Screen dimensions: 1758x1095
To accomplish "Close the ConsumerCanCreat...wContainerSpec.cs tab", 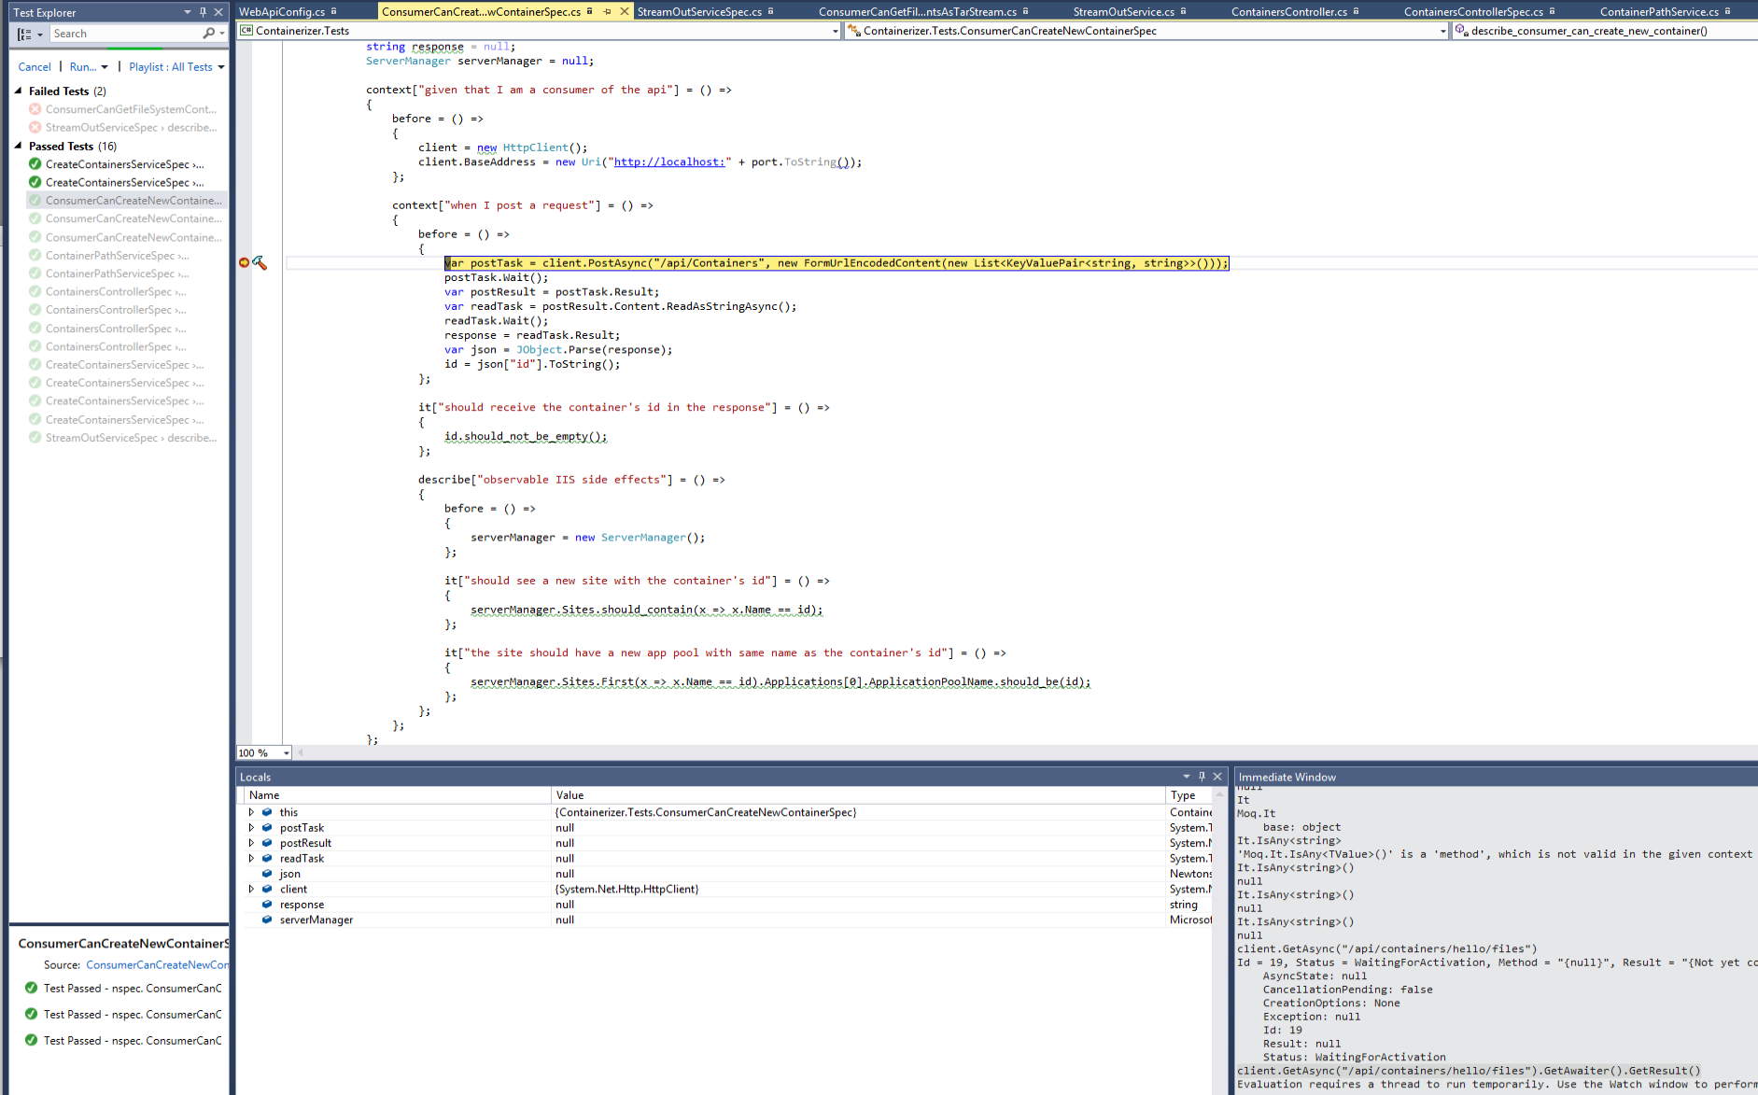I will point(626,12).
